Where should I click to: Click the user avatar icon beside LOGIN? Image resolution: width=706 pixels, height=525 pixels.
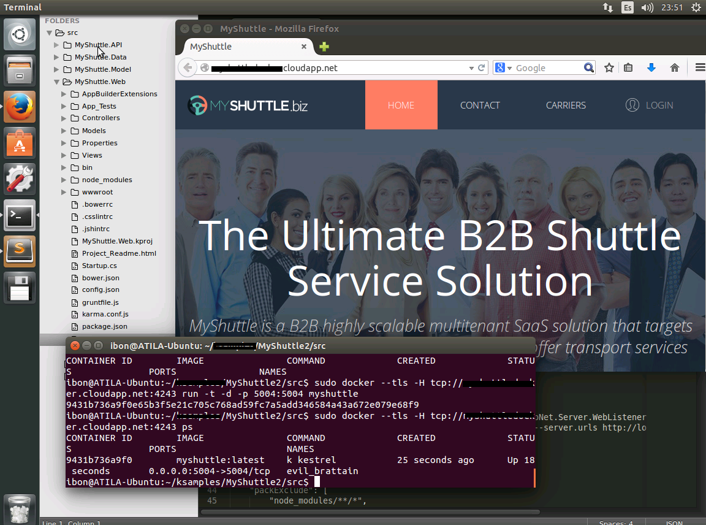pyautogui.click(x=632, y=105)
